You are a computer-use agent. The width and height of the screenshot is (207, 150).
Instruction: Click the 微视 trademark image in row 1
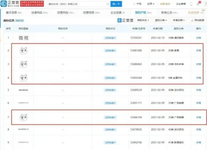click(23, 38)
